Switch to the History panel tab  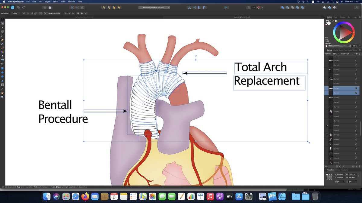[338, 170]
